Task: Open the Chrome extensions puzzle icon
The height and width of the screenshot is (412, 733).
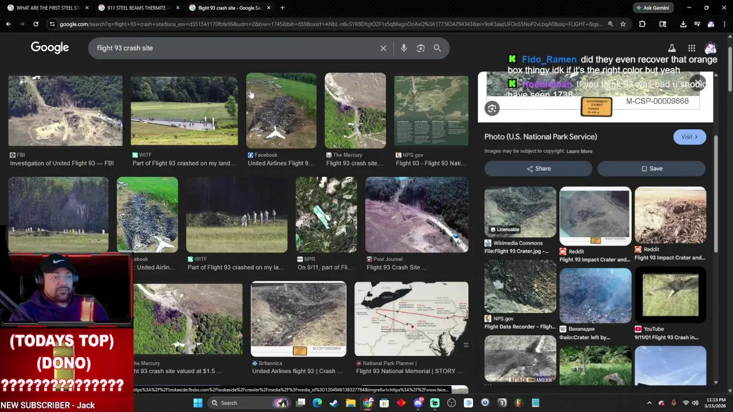Action: click(642, 24)
